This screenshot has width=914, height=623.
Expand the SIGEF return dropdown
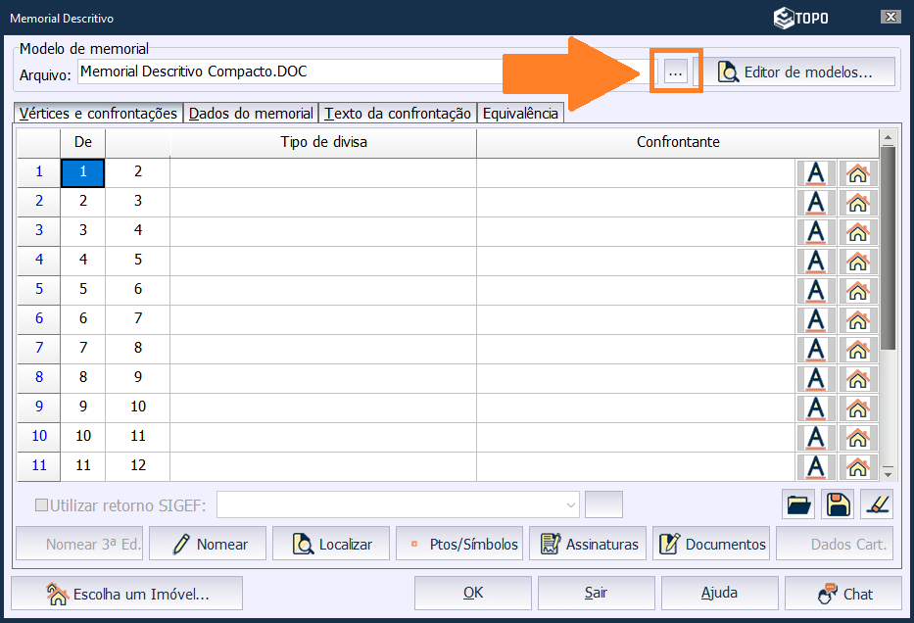572,504
